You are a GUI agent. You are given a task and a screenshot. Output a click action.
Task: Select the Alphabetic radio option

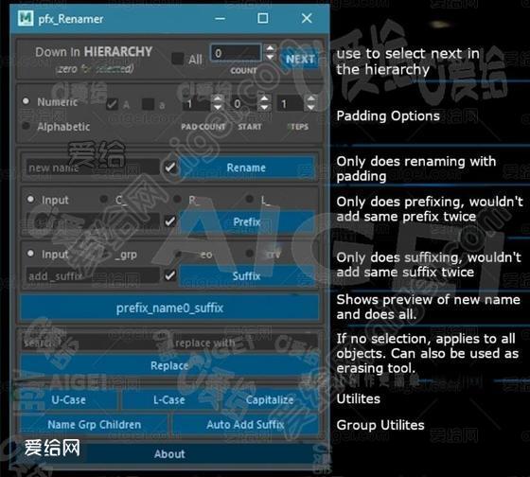coord(26,126)
